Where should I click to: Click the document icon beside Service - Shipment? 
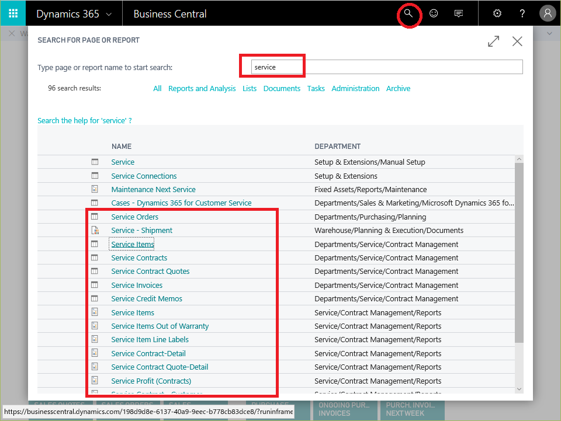95,230
